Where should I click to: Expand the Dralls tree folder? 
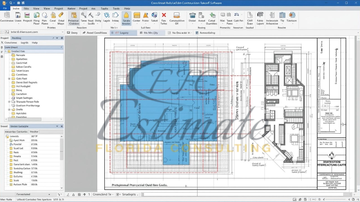click(9, 109)
